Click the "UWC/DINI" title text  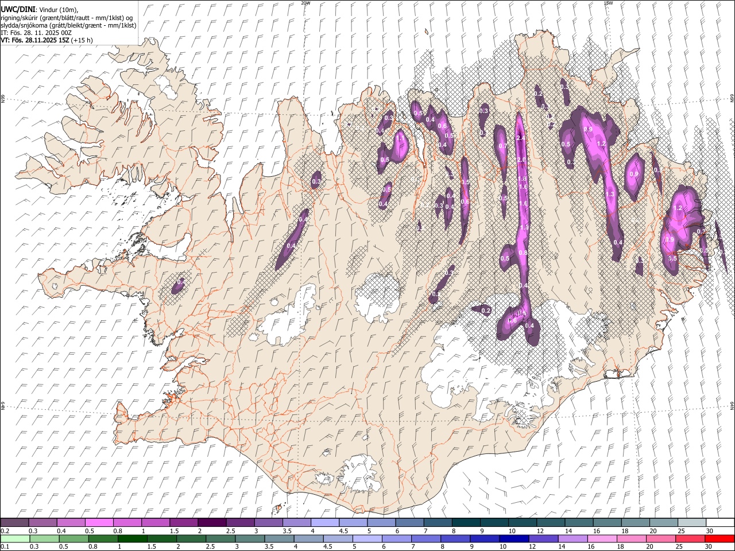17,9
